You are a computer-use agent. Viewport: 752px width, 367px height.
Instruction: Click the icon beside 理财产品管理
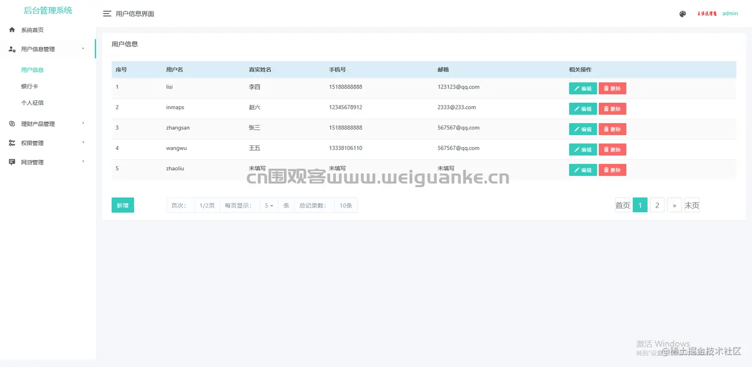[12, 124]
